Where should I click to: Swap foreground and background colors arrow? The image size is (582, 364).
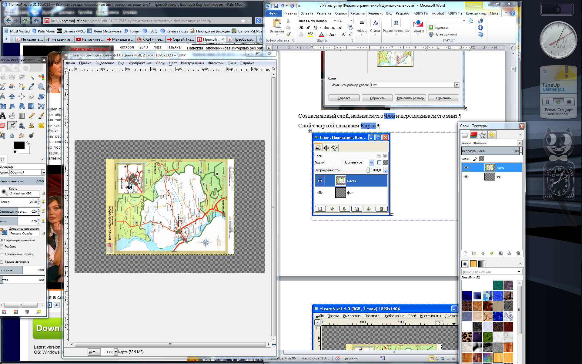pos(28,143)
